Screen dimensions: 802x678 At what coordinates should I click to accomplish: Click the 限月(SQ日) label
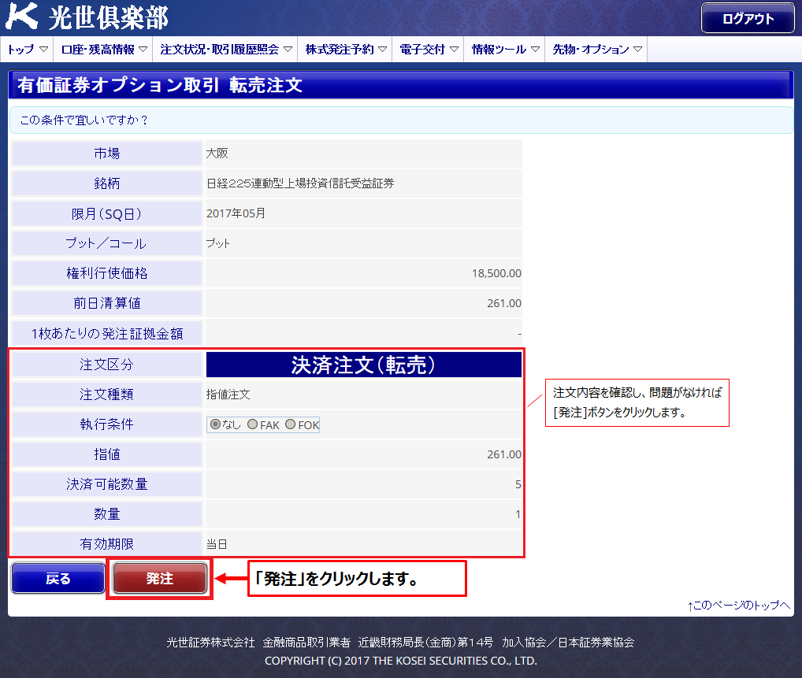pyautogui.click(x=107, y=213)
